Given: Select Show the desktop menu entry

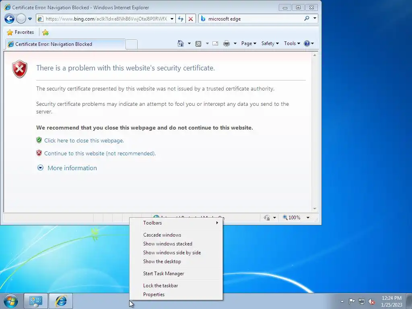Looking at the screenshot, I should click(176, 262).
